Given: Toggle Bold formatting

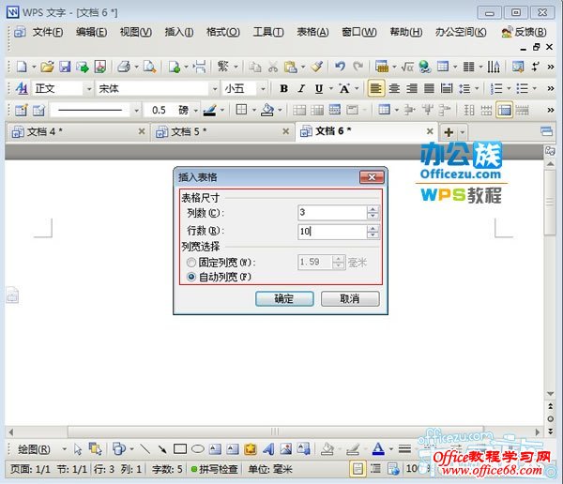Looking at the screenshot, I should [283, 88].
